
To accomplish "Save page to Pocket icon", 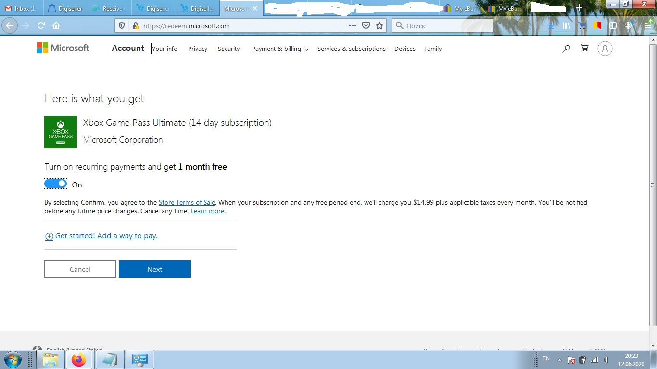I will (x=366, y=25).
